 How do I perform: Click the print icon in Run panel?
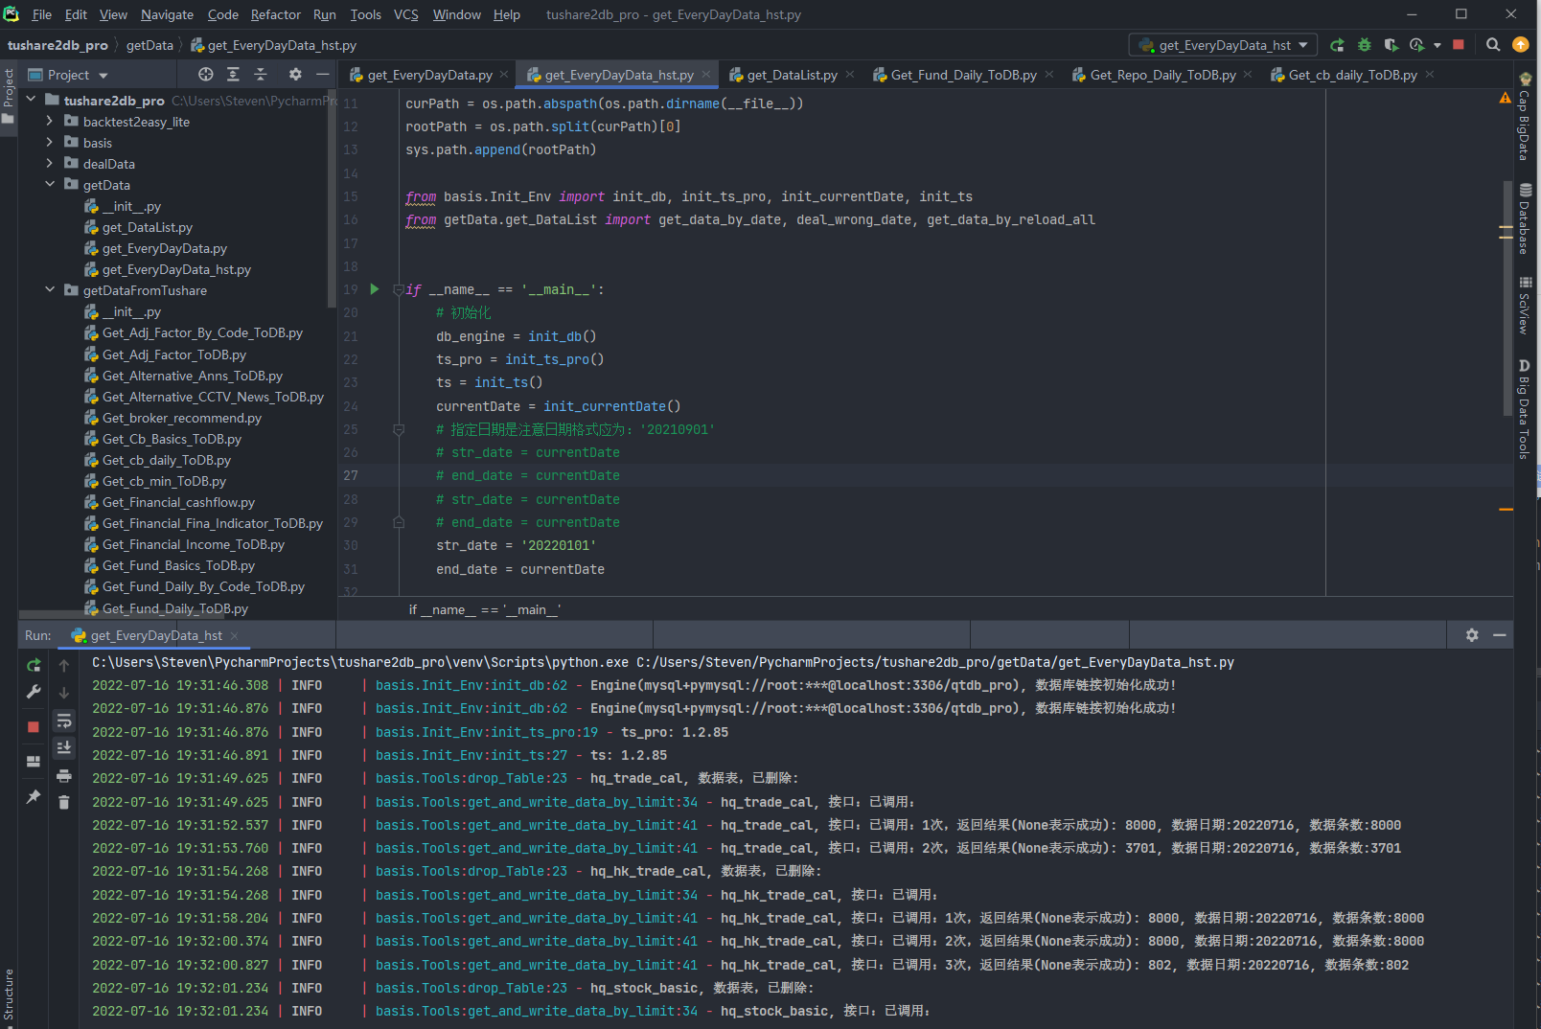pos(64,776)
